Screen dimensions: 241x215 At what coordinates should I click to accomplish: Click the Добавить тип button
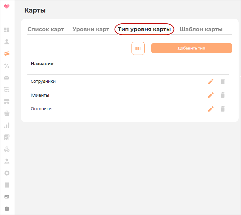coord(192,48)
